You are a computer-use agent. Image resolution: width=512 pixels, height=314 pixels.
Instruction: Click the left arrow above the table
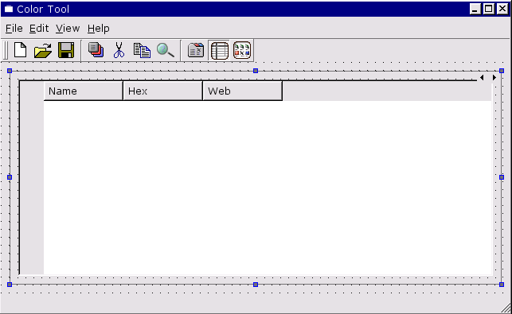482,78
